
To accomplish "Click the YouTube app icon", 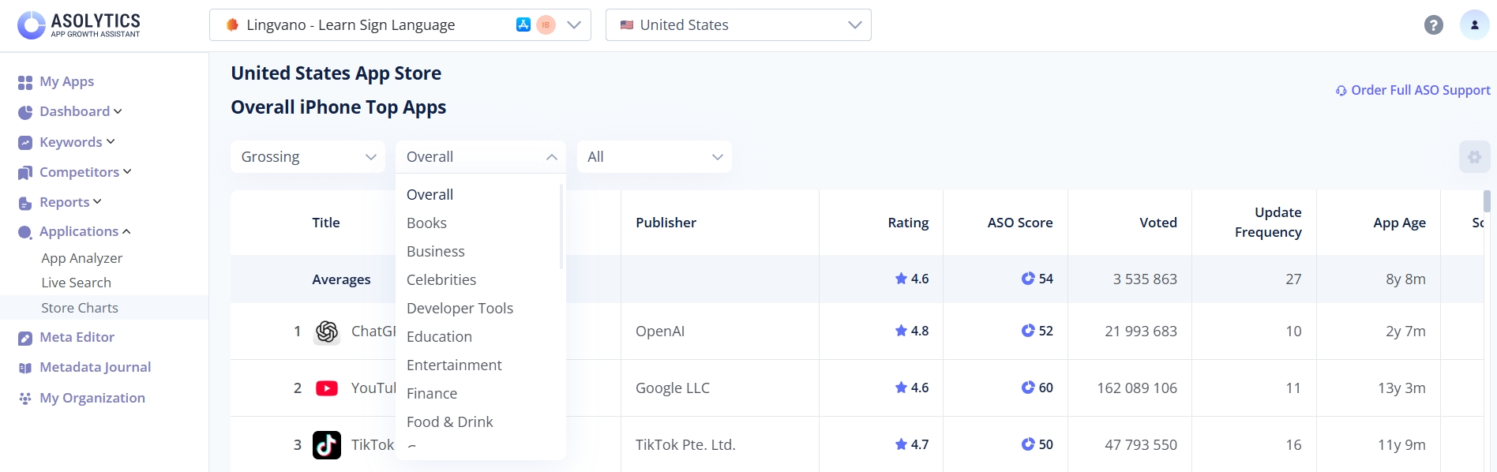I will [x=327, y=388].
